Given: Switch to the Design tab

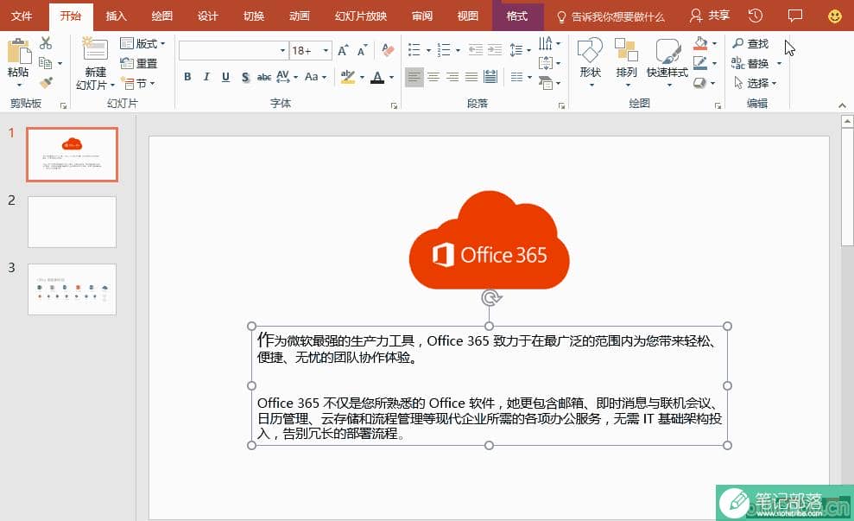Looking at the screenshot, I should pos(207,16).
